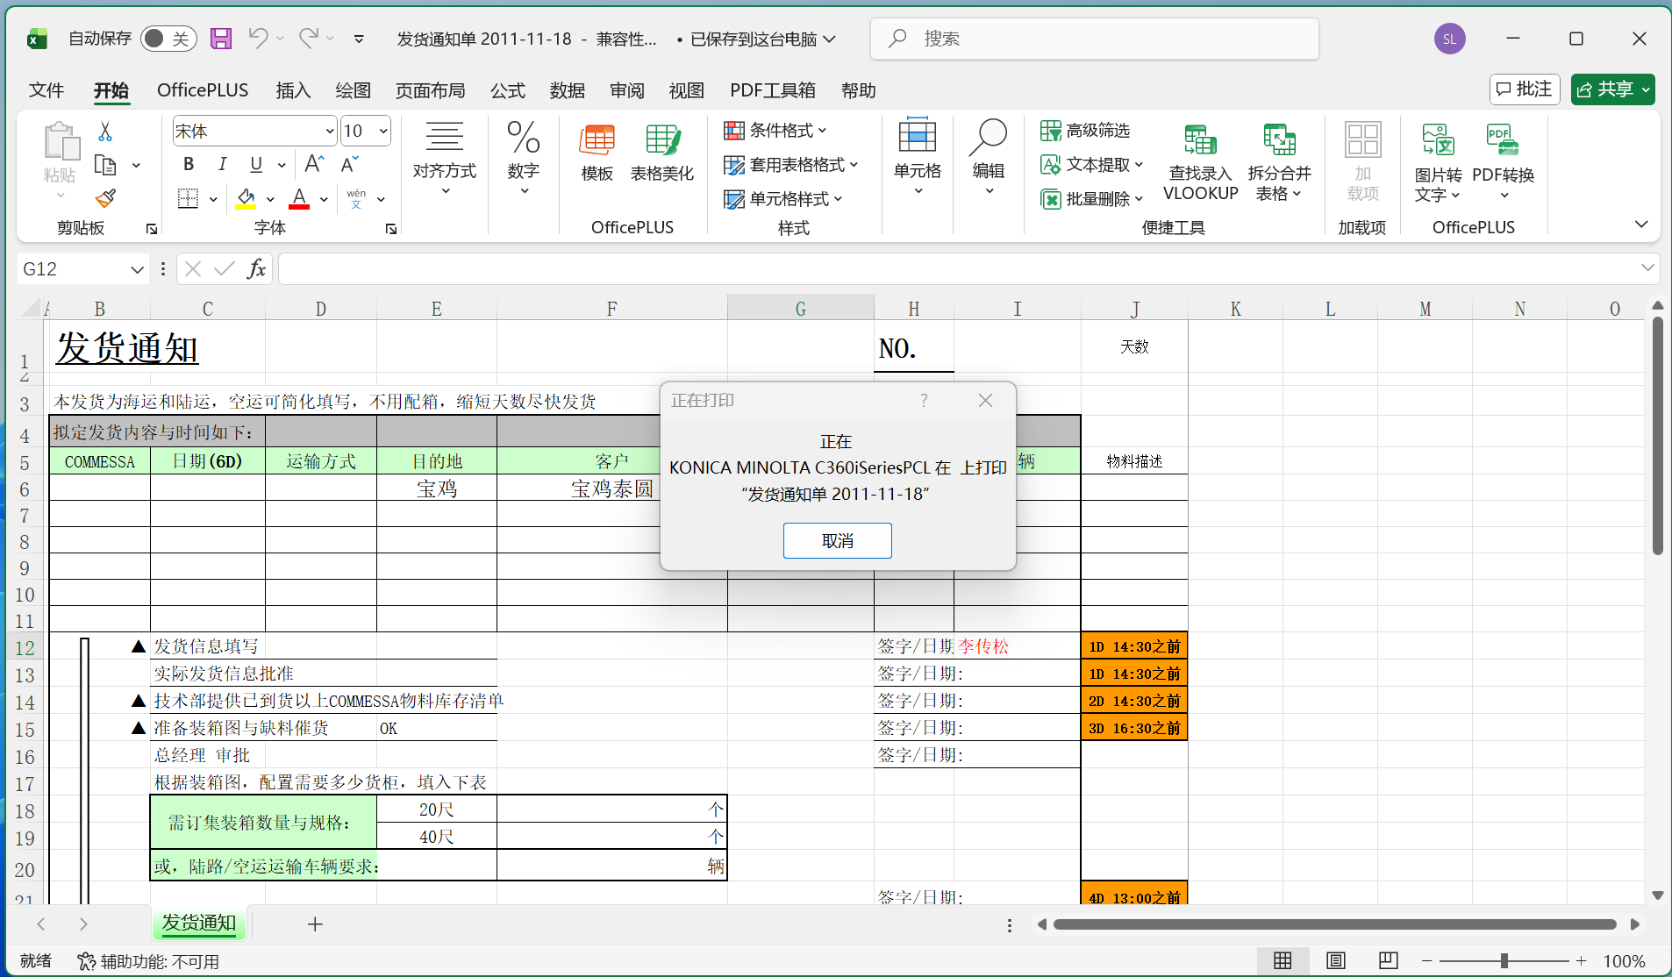The height and width of the screenshot is (977, 1672).
Task: Click the insert function fx icon
Action: coord(256,268)
